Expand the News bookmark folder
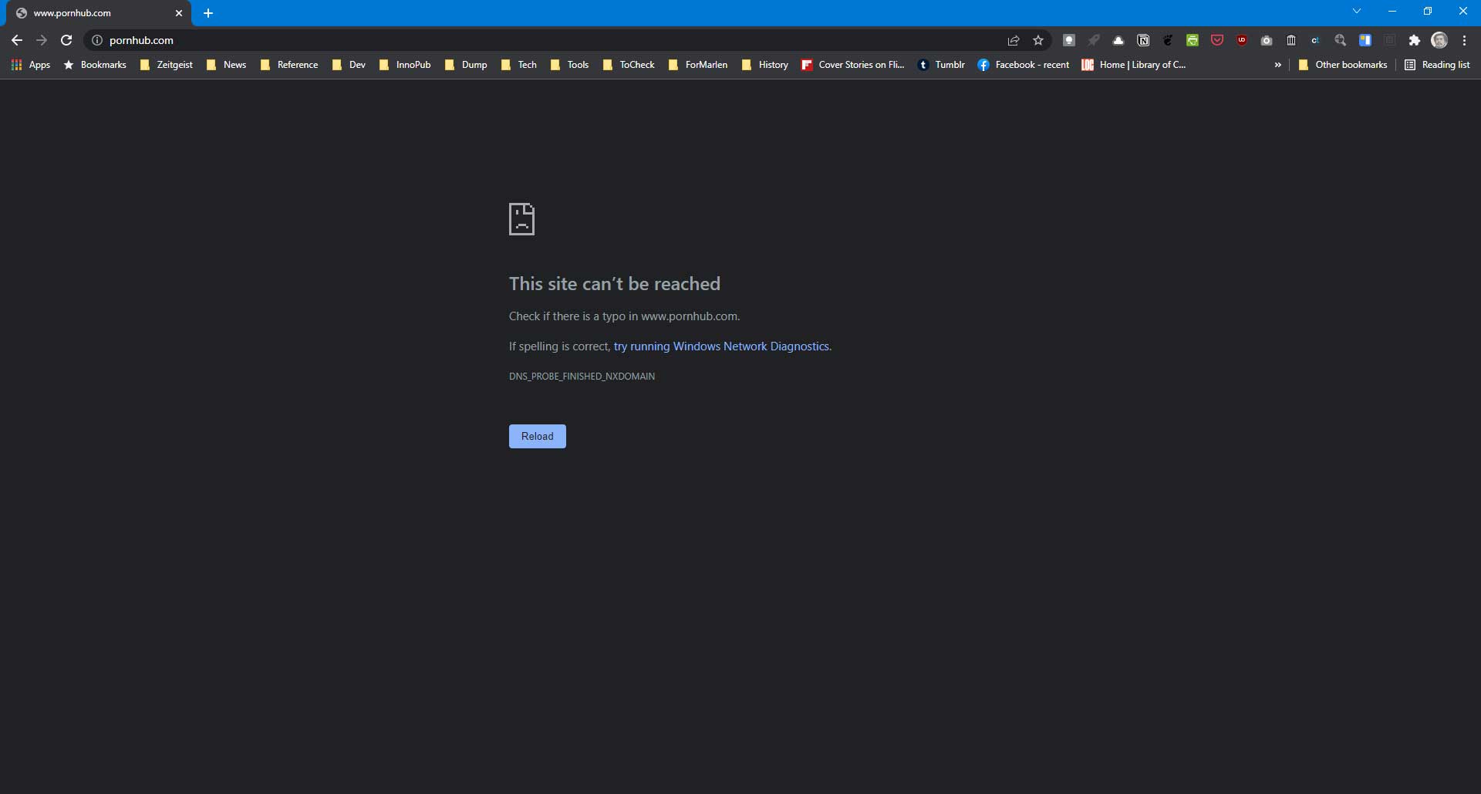Screen dimensions: 1481x794 point(226,65)
